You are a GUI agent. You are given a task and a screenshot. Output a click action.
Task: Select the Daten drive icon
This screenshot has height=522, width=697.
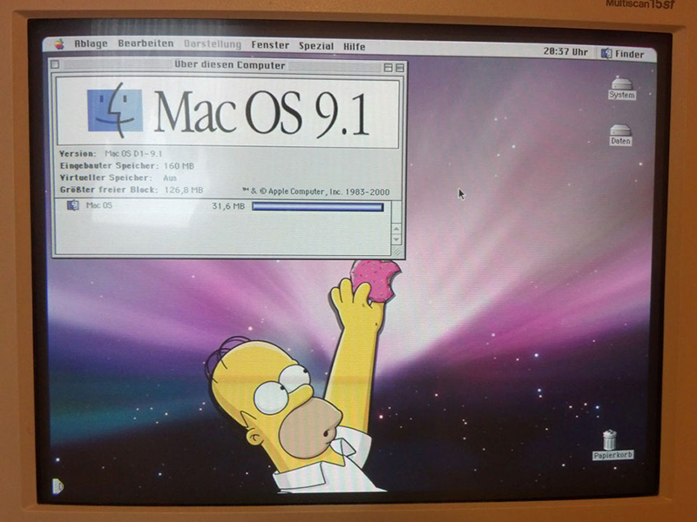620,132
